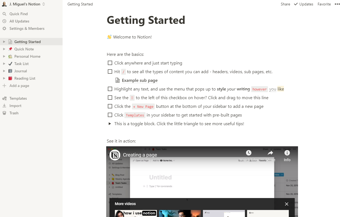Image resolution: width=340 pixels, height=217 pixels.
Task: Click the Getting Started breadcrumb
Action: click(80, 4)
